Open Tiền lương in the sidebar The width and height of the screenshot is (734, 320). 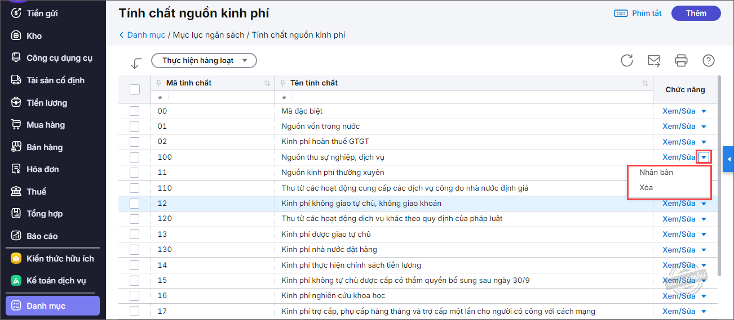47,103
